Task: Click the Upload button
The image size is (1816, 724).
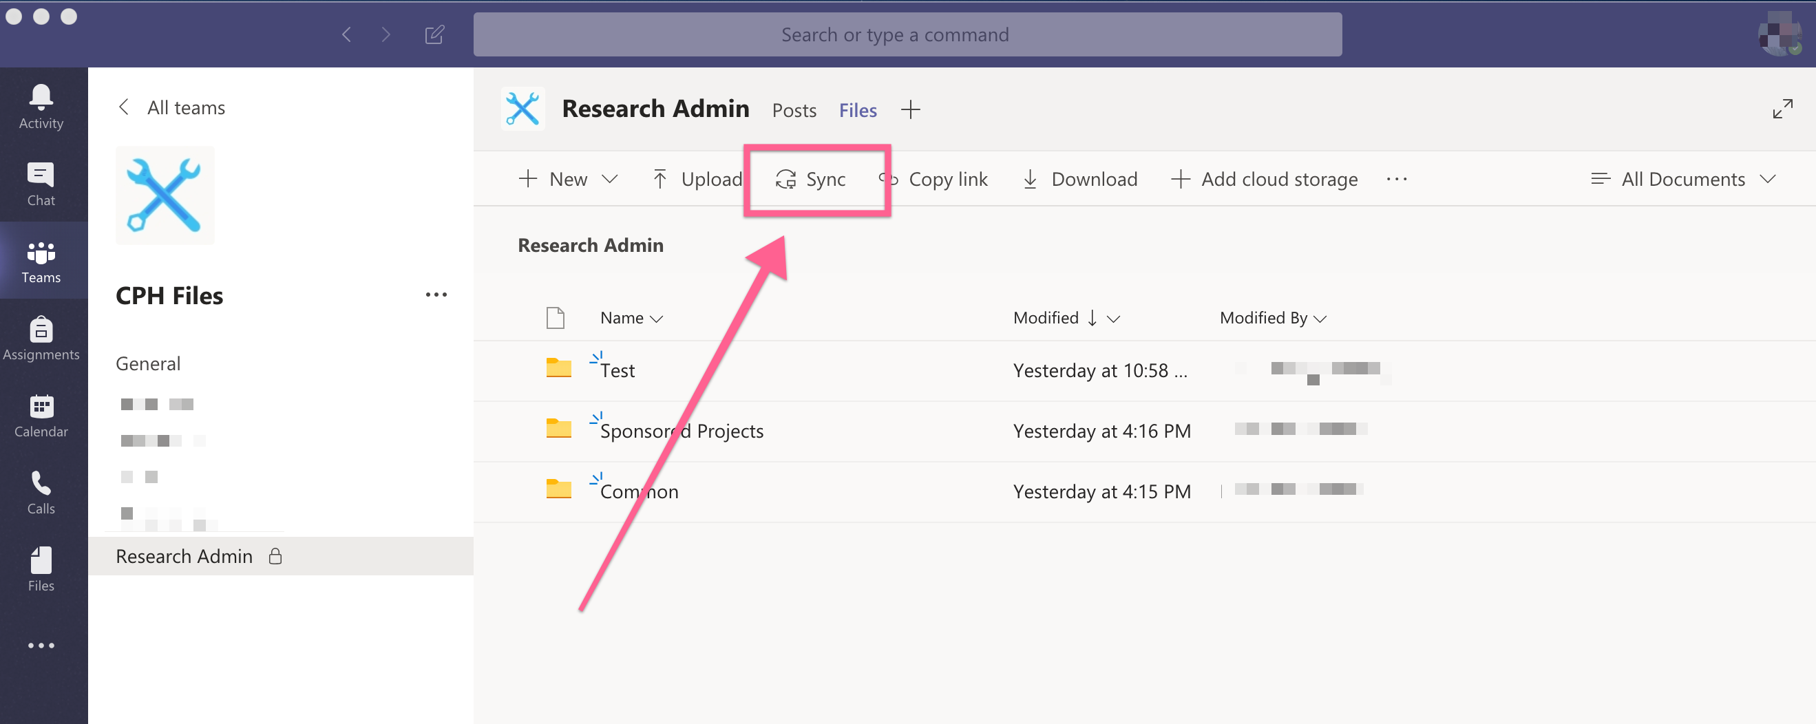Action: pos(697,179)
